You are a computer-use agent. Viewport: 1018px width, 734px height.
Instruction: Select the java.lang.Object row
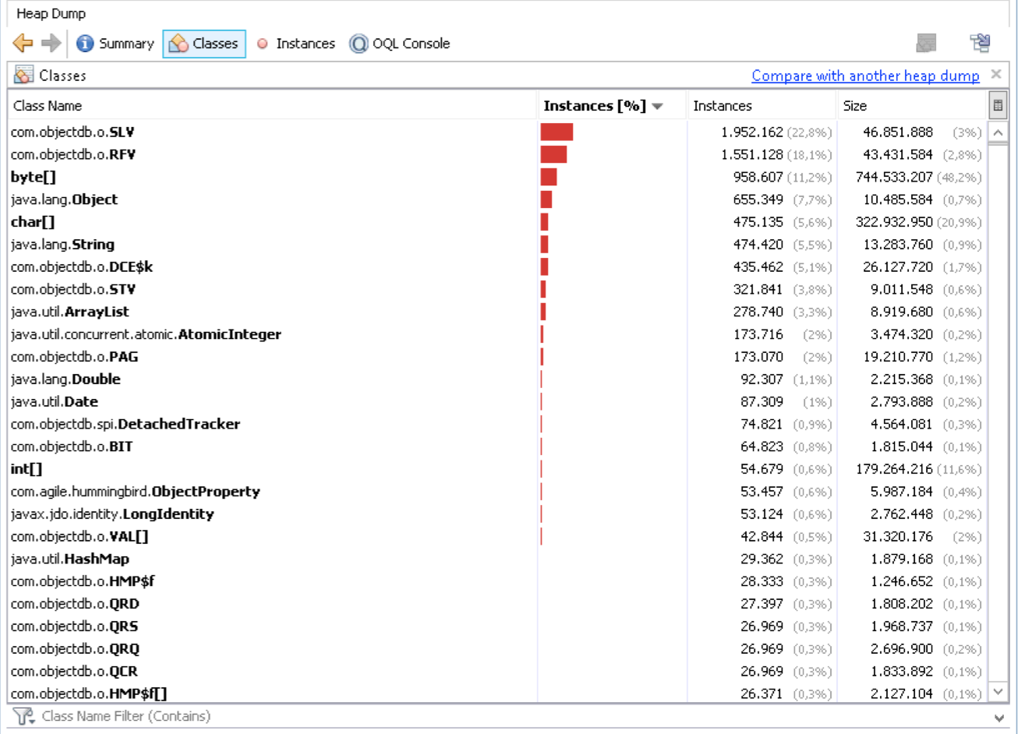(498, 199)
